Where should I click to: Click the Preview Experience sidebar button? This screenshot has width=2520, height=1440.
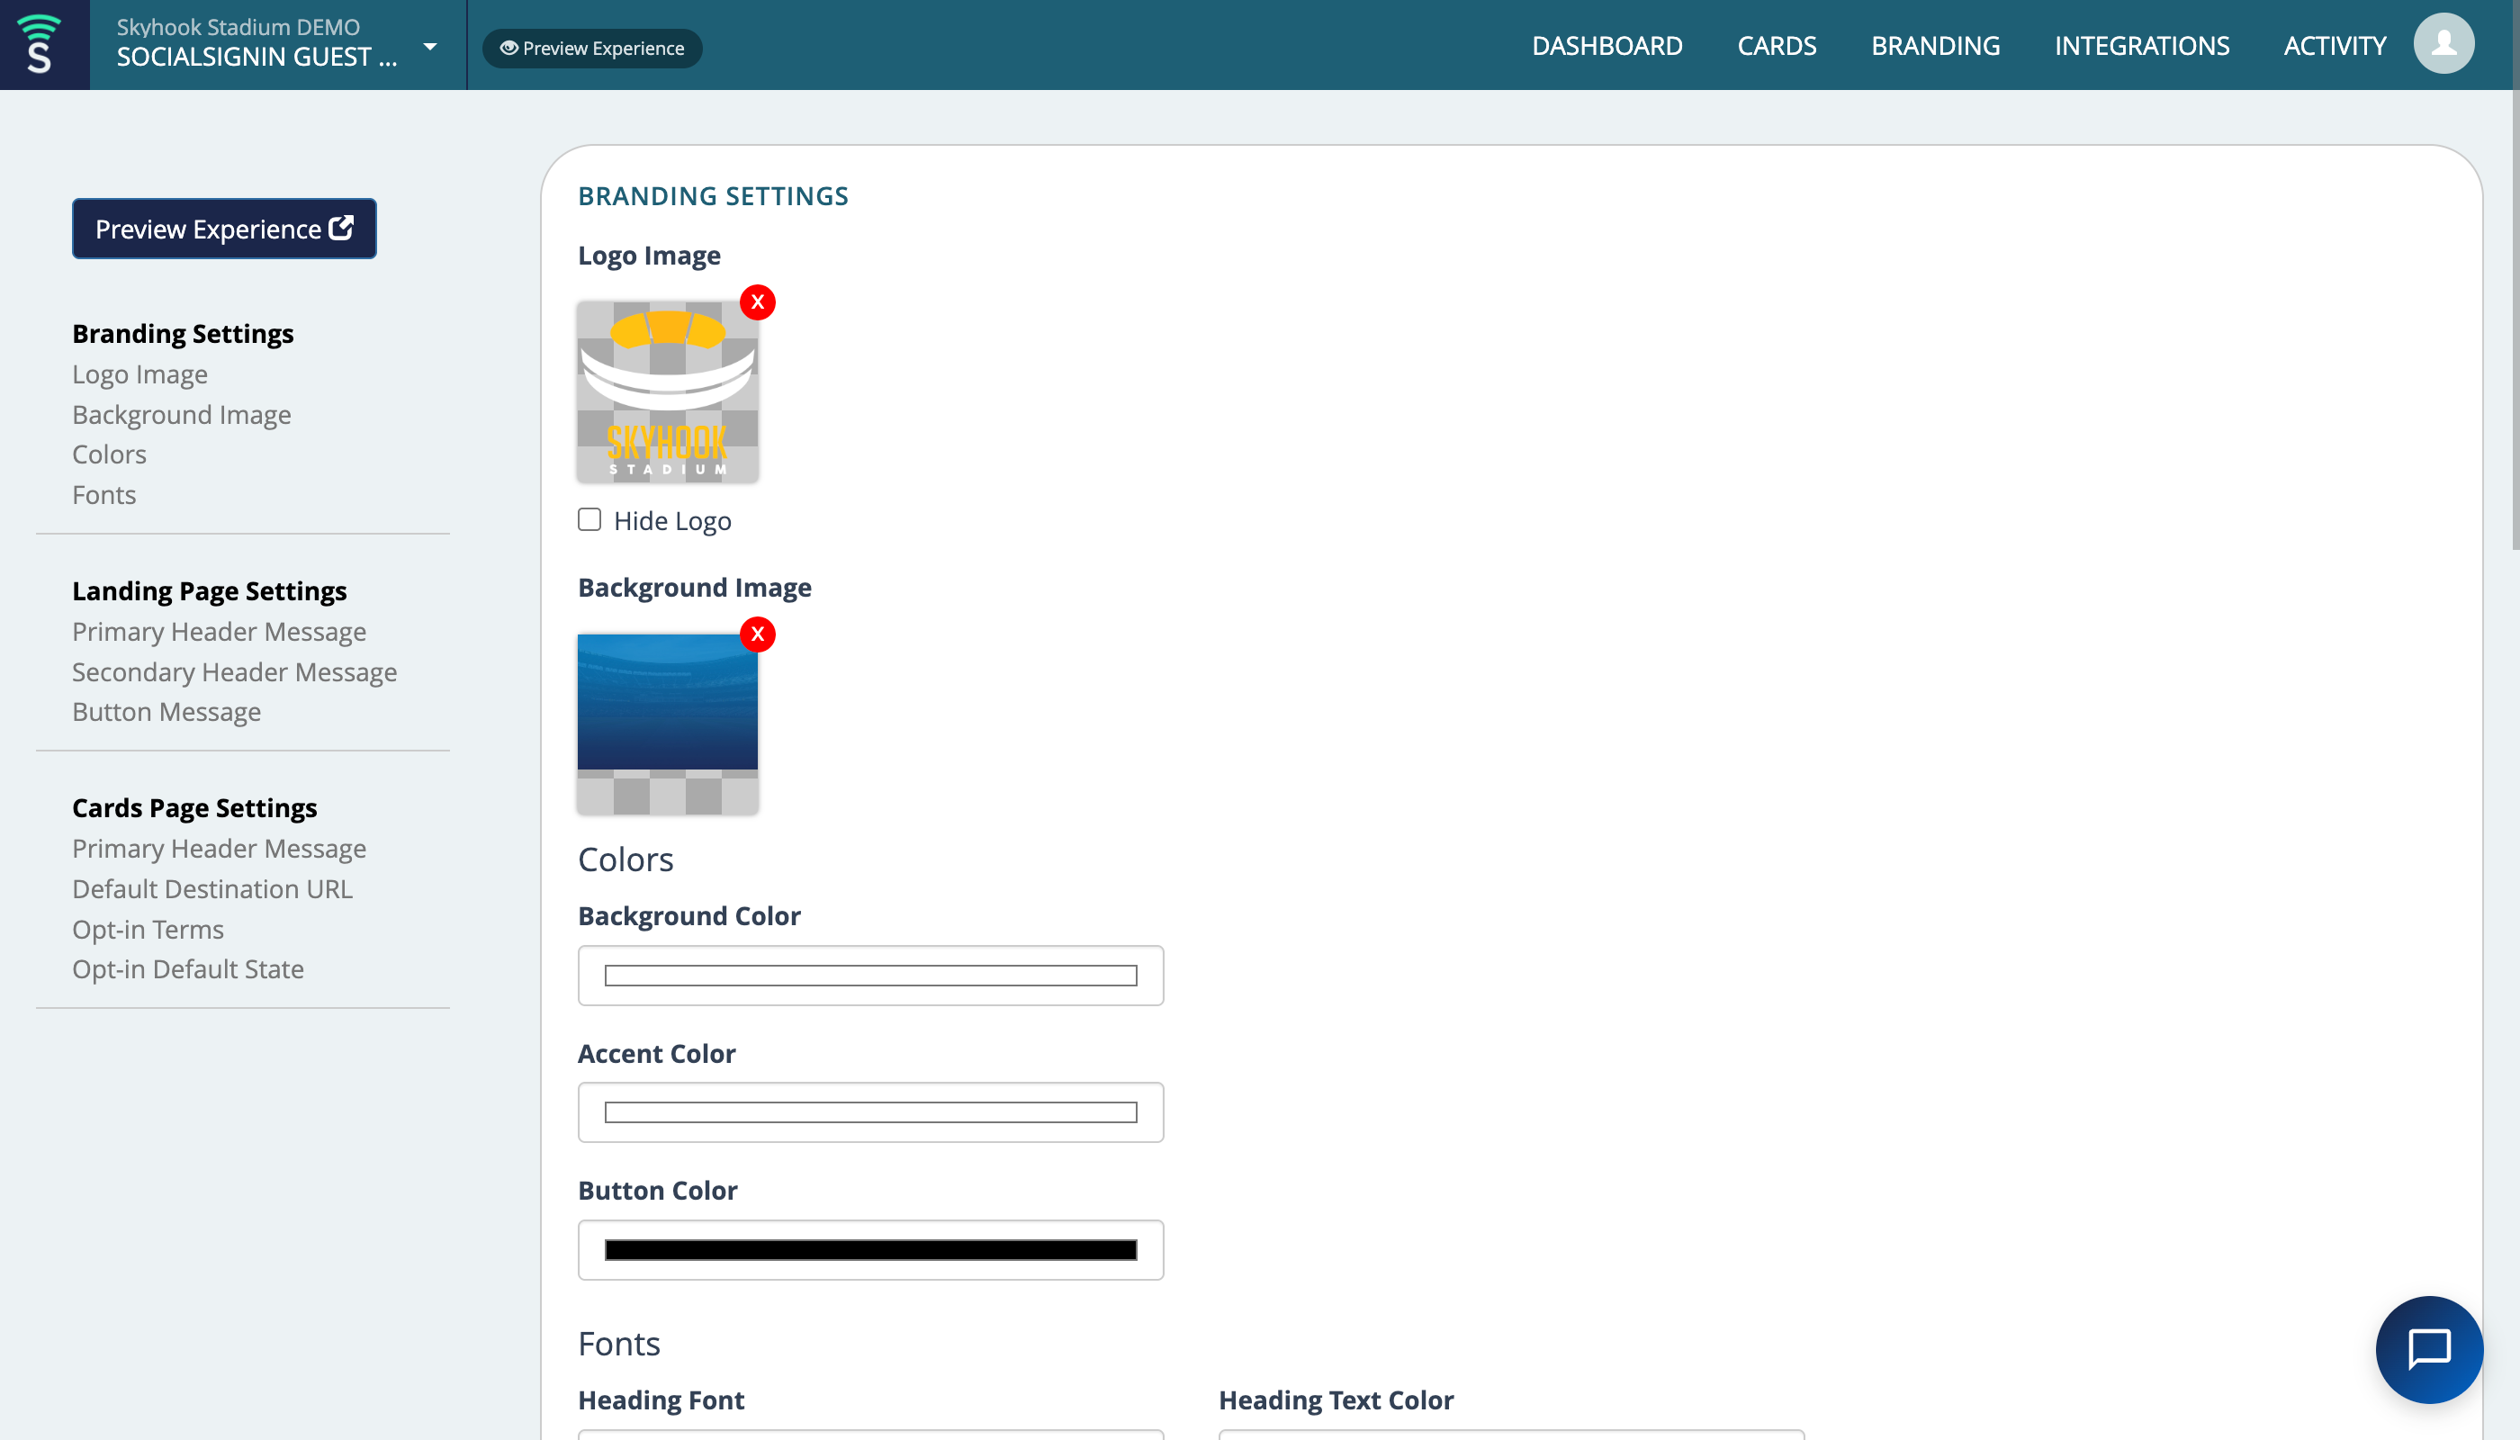coord(223,229)
